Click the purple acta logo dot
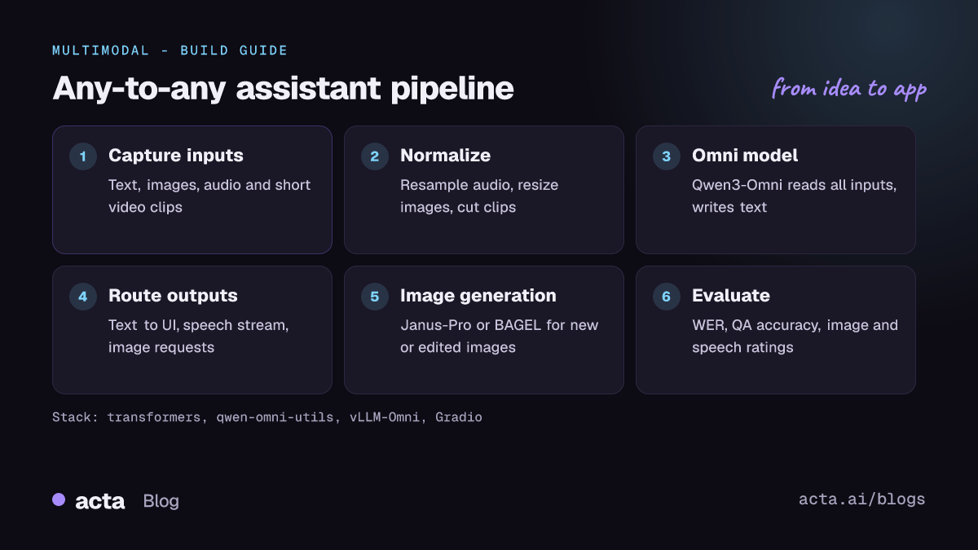 (59, 499)
